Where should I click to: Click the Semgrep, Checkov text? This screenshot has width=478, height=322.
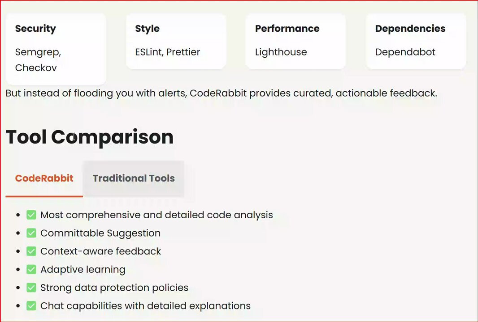click(38, 59)
